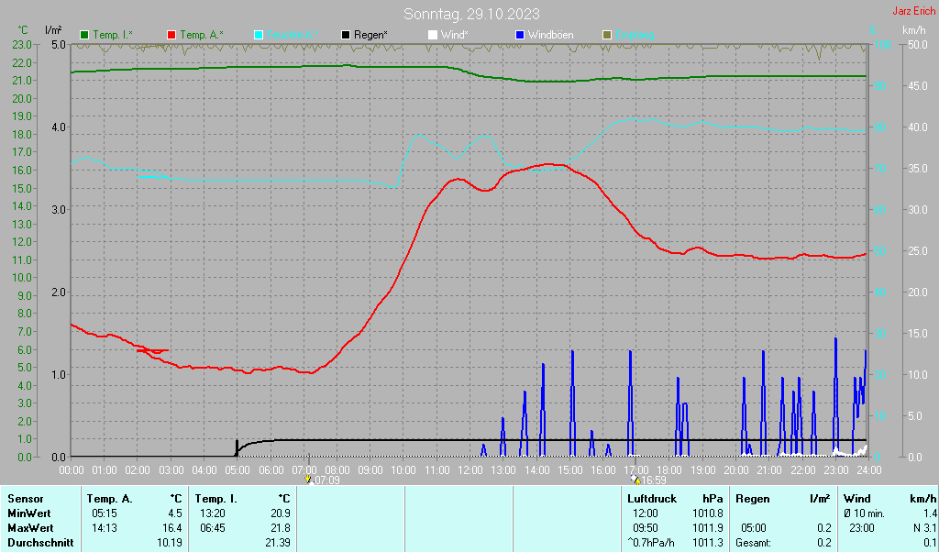Click the indoor average value '21.39'
939x552 pixels.
coord(277,543)
